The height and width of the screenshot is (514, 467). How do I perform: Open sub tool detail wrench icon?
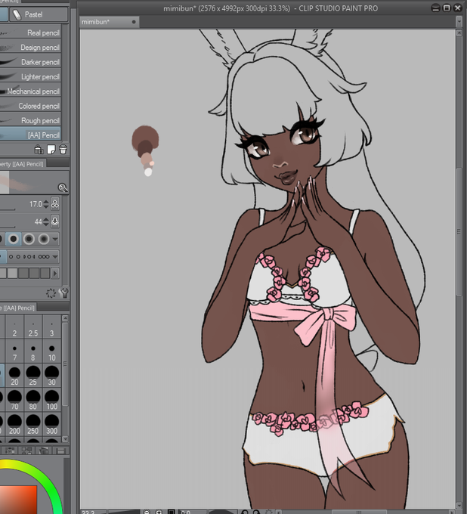click(64, 293)
